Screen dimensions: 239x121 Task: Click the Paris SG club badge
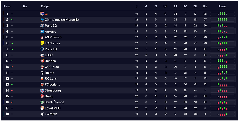coord(42,26)
